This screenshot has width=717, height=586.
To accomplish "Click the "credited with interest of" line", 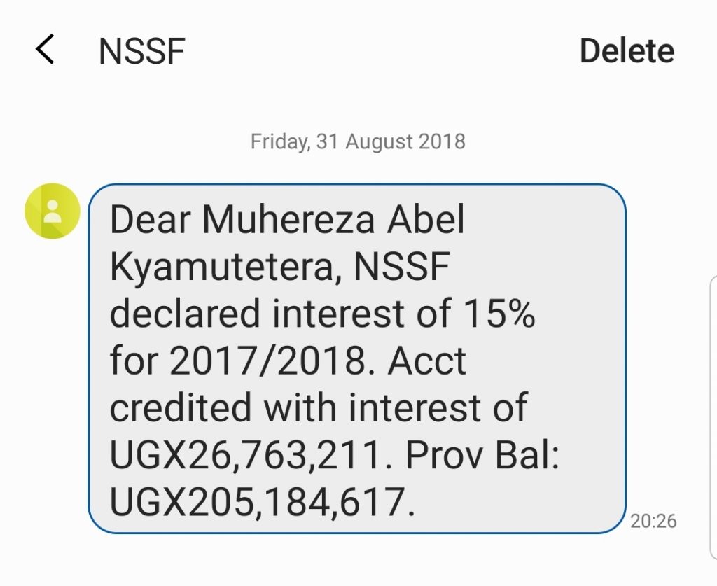I will pos(319,408).
